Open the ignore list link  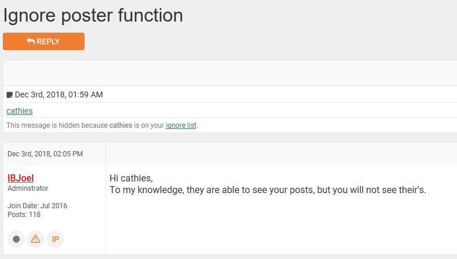point(181,125)
